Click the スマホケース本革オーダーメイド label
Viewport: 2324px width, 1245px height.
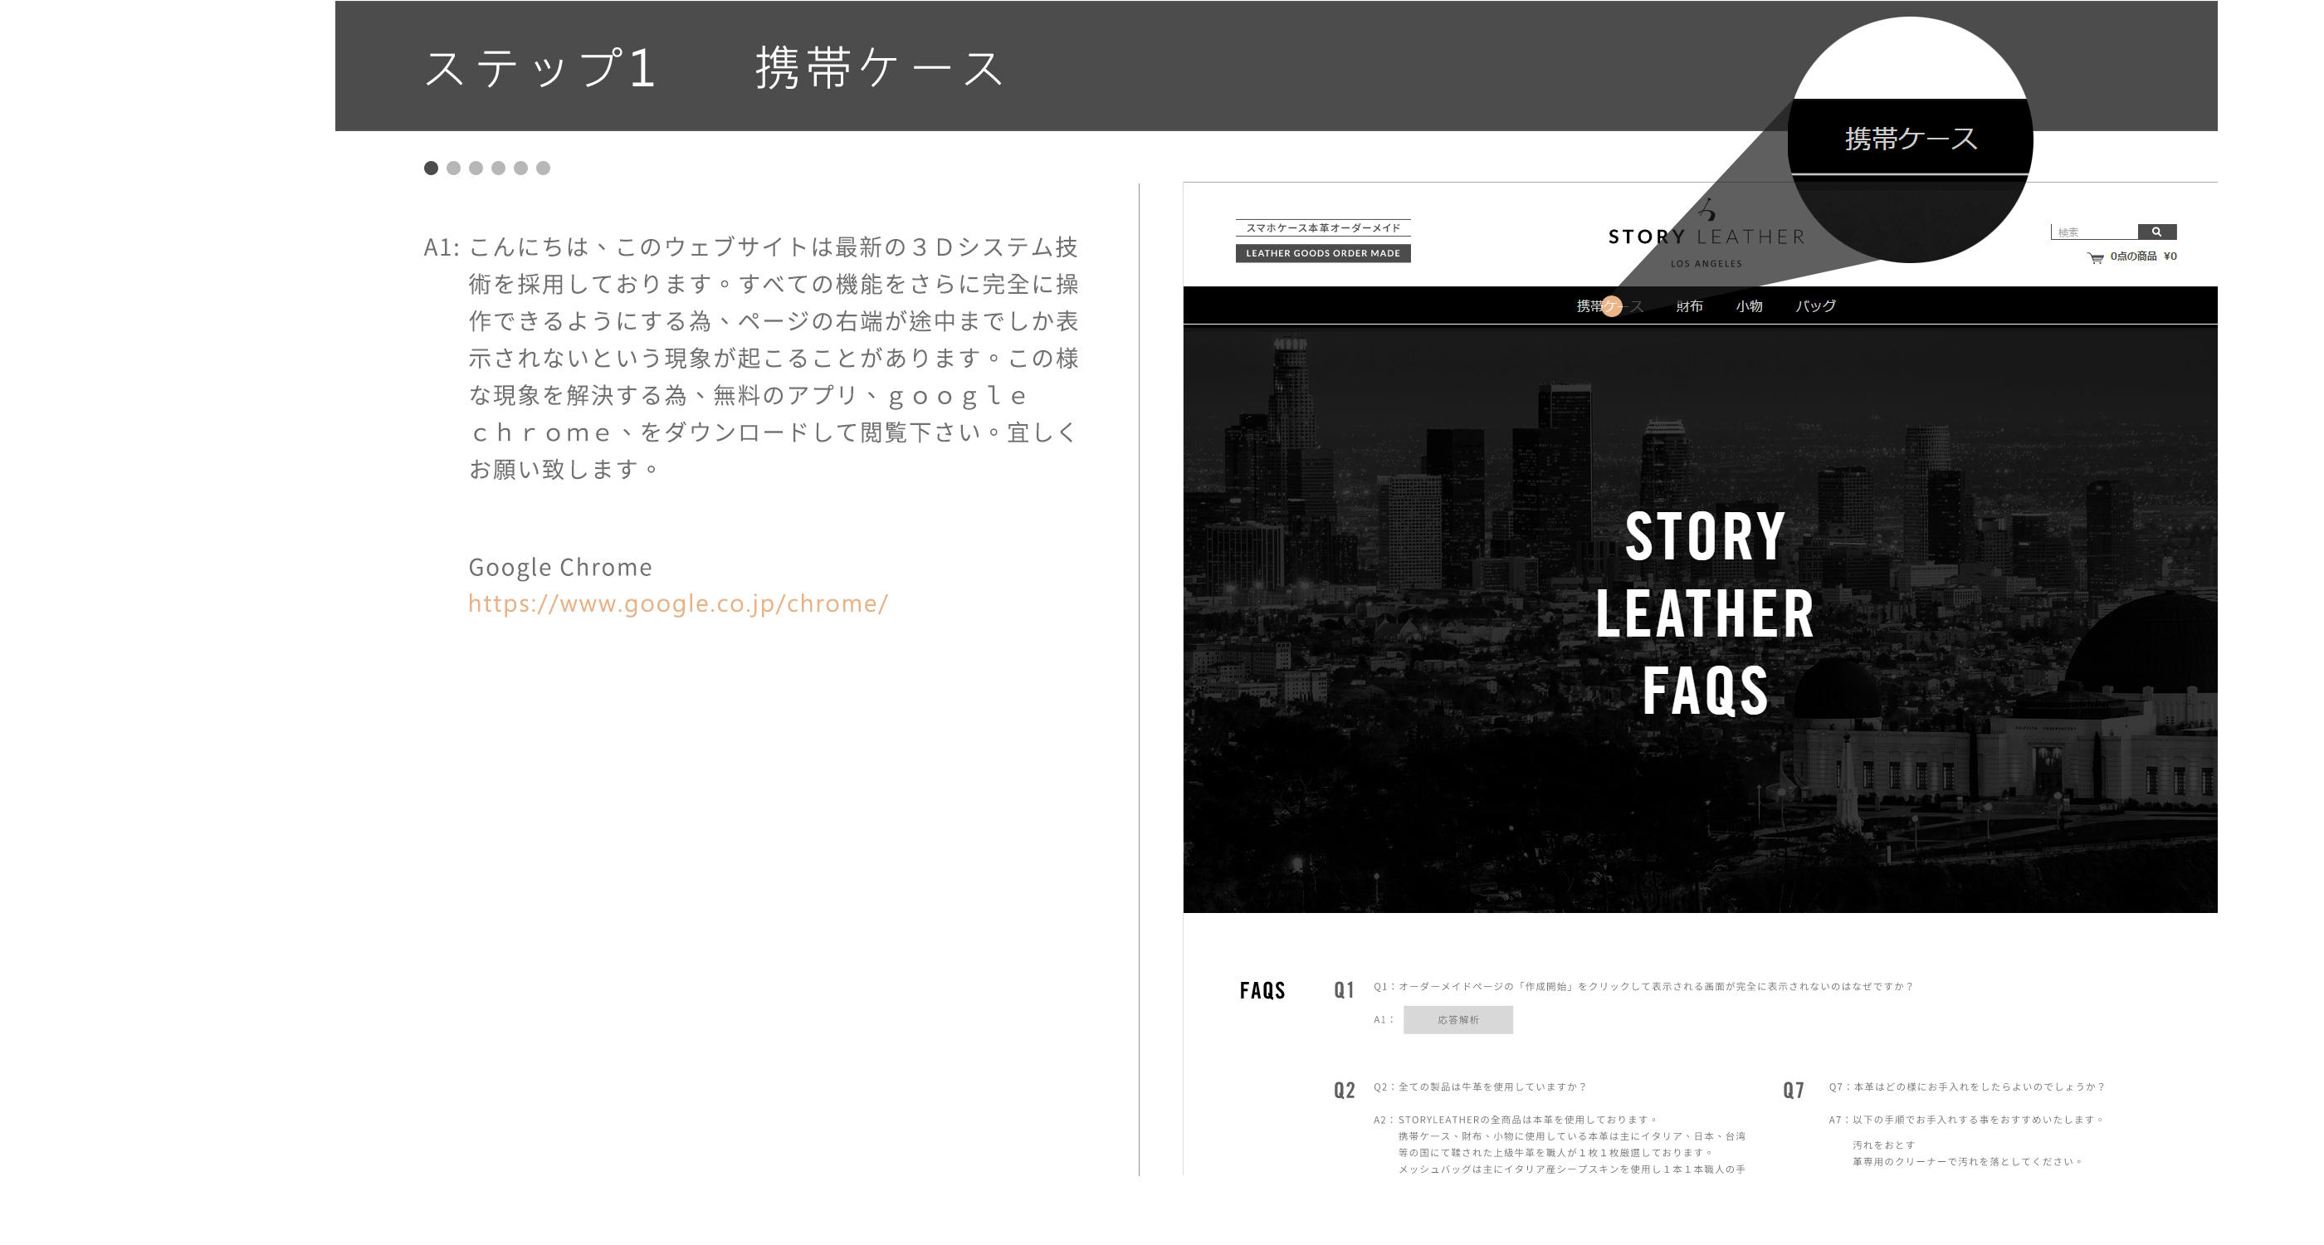[1322, 228]
